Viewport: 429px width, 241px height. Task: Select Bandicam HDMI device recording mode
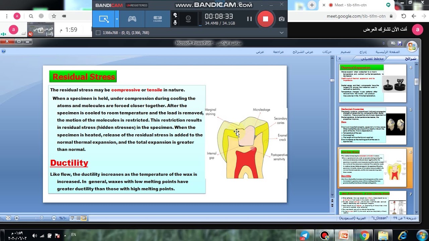(158, 19)
